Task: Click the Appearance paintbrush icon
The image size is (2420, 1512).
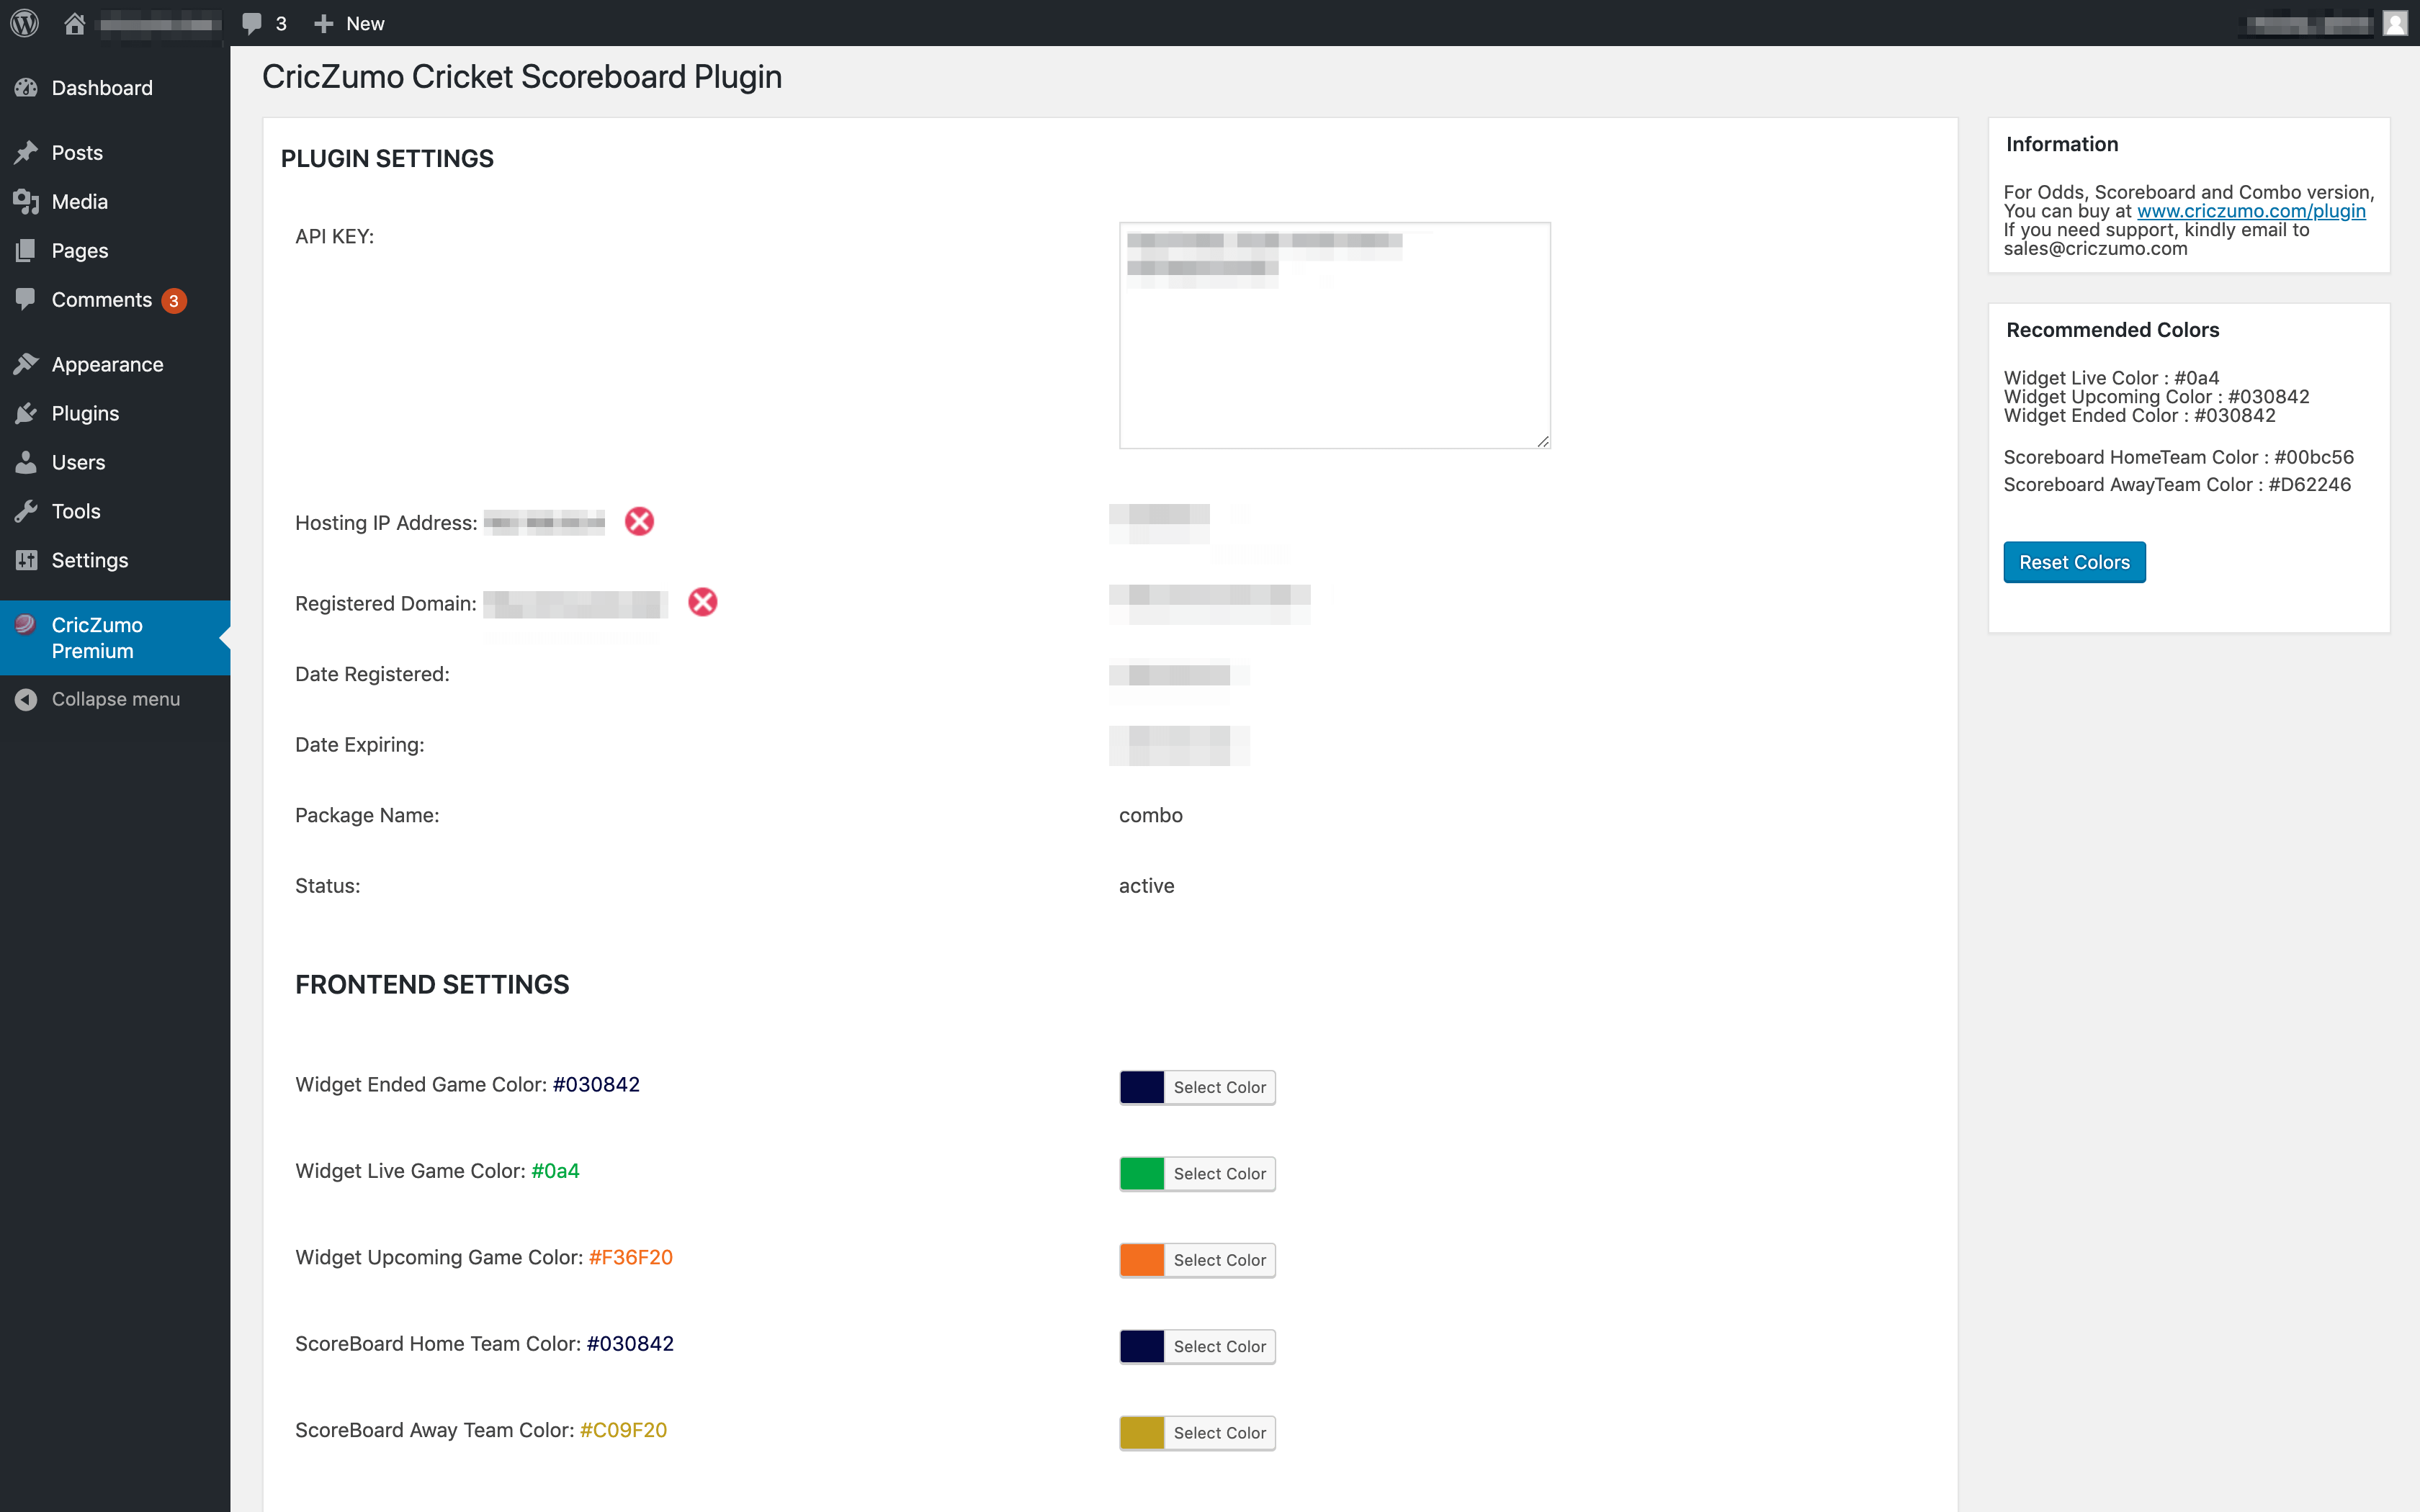Action: coord(26,365)
